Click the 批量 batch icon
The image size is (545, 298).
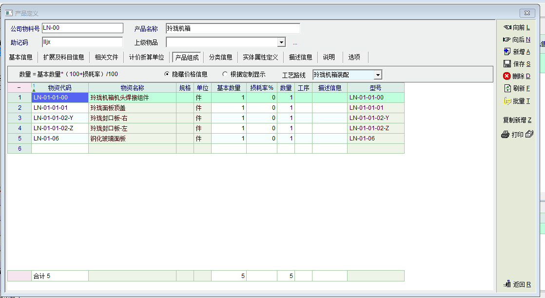coord(507,101)
